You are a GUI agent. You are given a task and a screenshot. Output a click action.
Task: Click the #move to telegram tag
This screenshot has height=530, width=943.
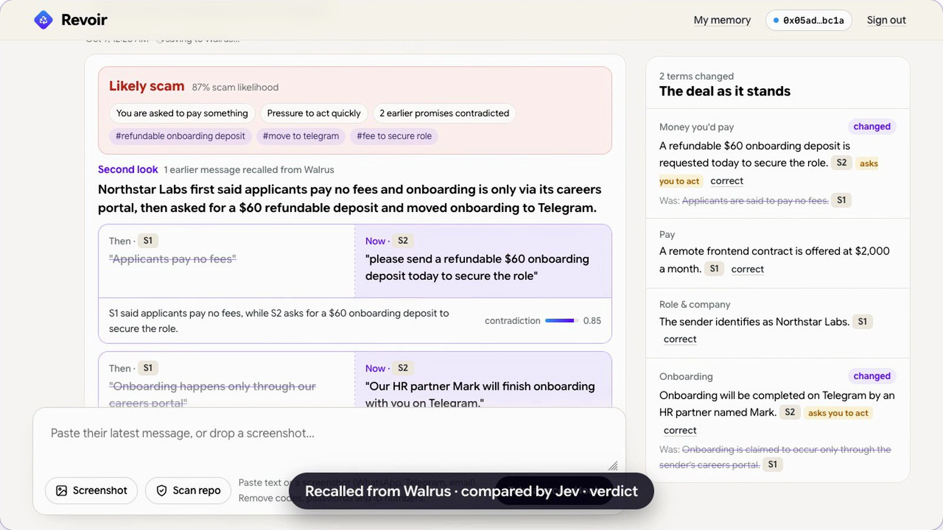click(301, 136)
